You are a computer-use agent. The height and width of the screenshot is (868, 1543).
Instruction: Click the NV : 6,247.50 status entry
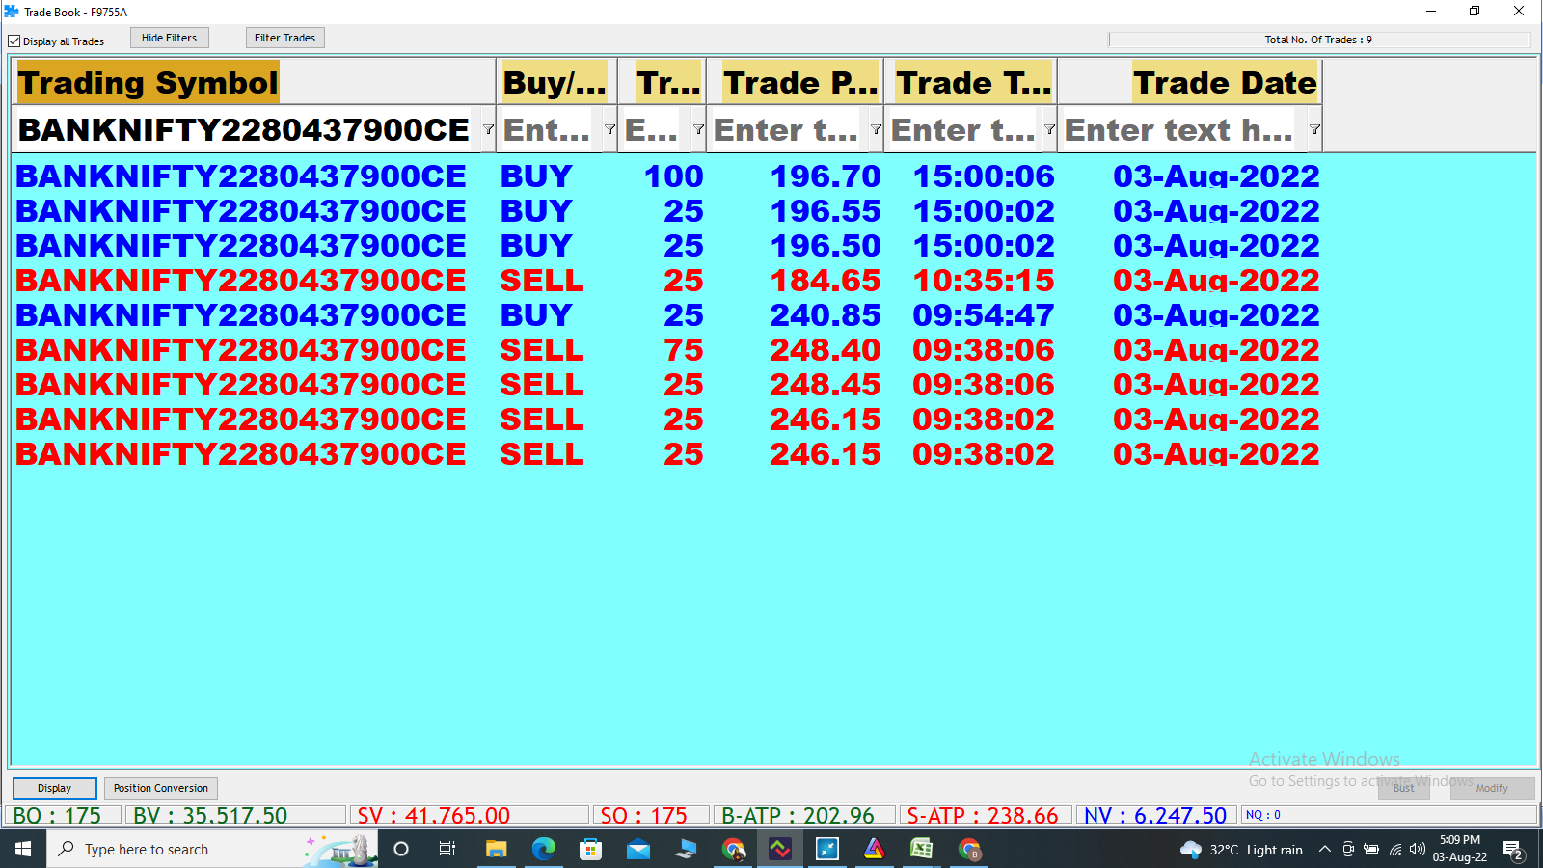pyautogui.click(x=1156, y=815)
